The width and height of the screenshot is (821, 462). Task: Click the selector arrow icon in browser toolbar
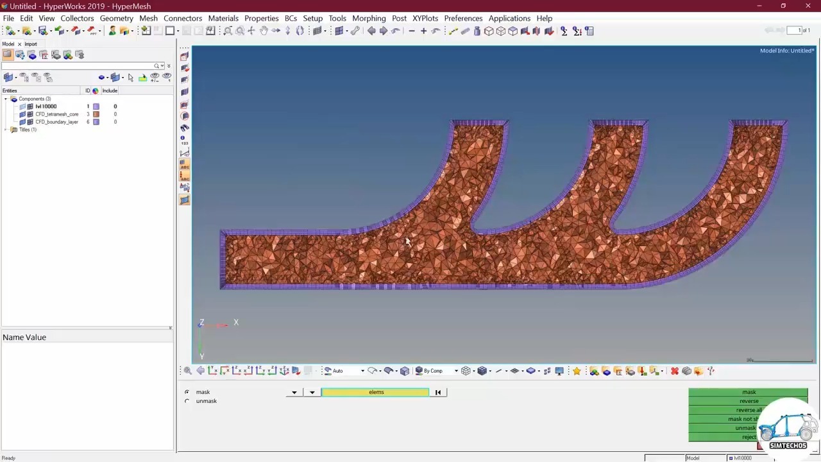pyautogui.click(x=131, y=78)
